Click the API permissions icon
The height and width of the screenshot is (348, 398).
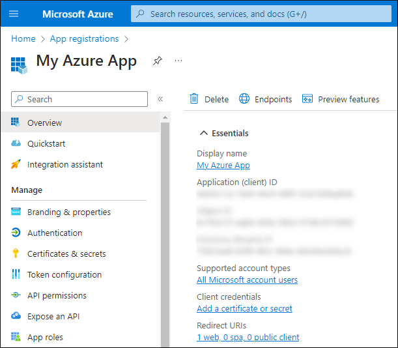click(x=16, y=295)
